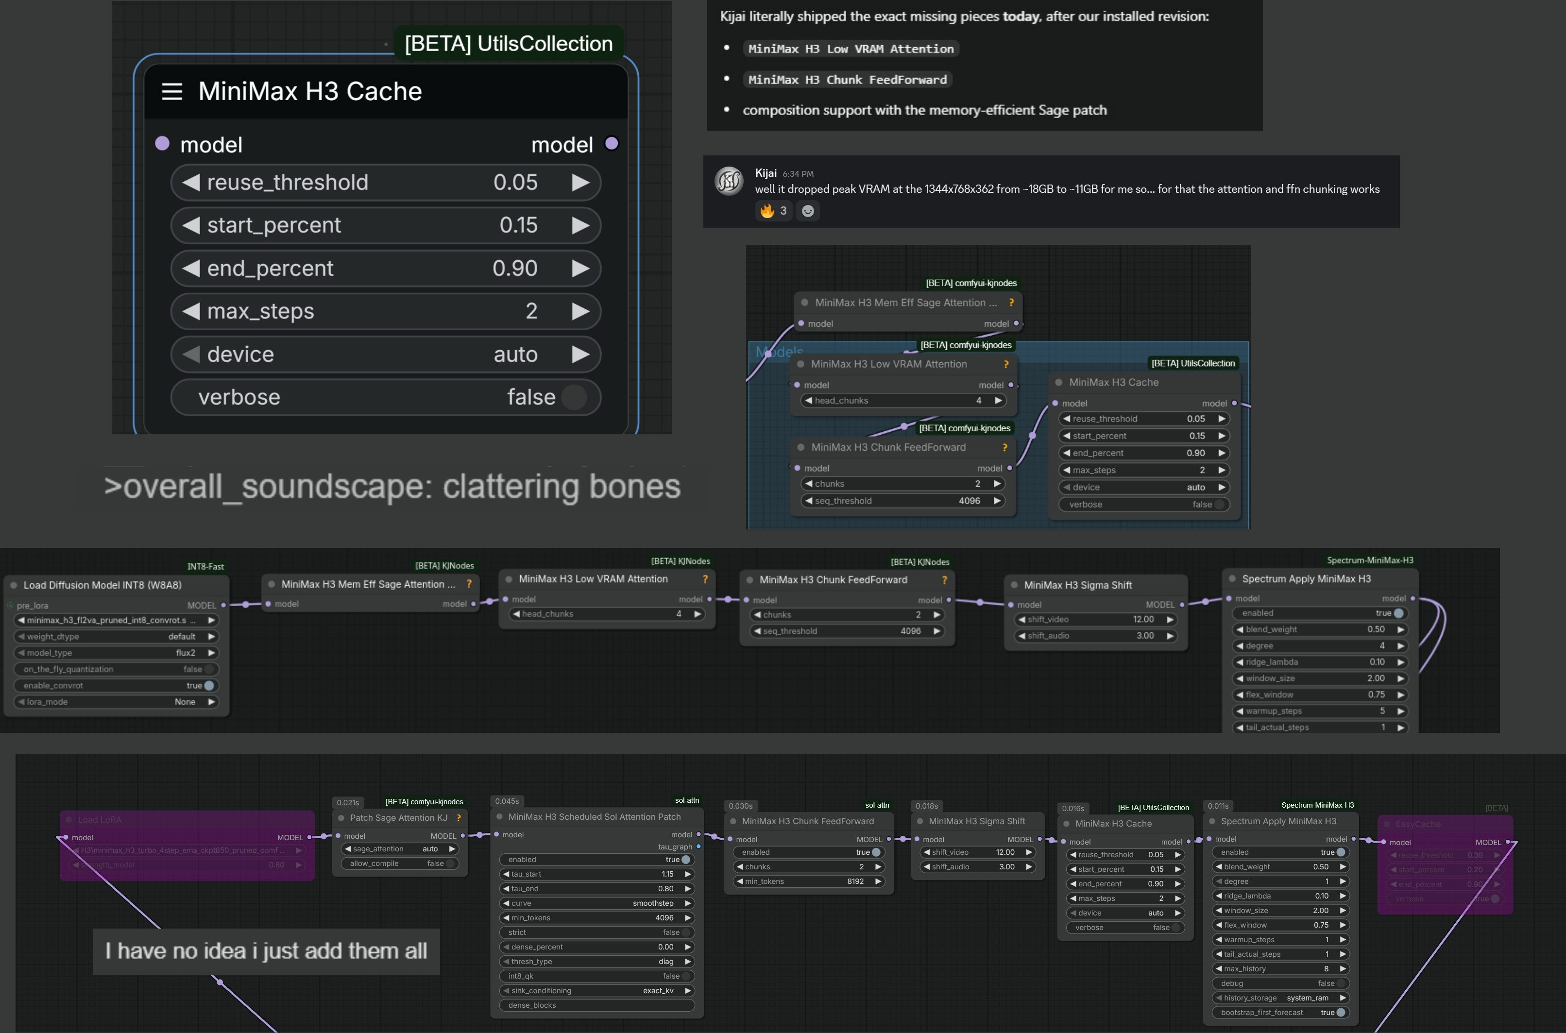Click the INT8-Fast badge above Load Diffusion Model
Viewport: 1566px width, 1033px height.
(x=205, y=567)
